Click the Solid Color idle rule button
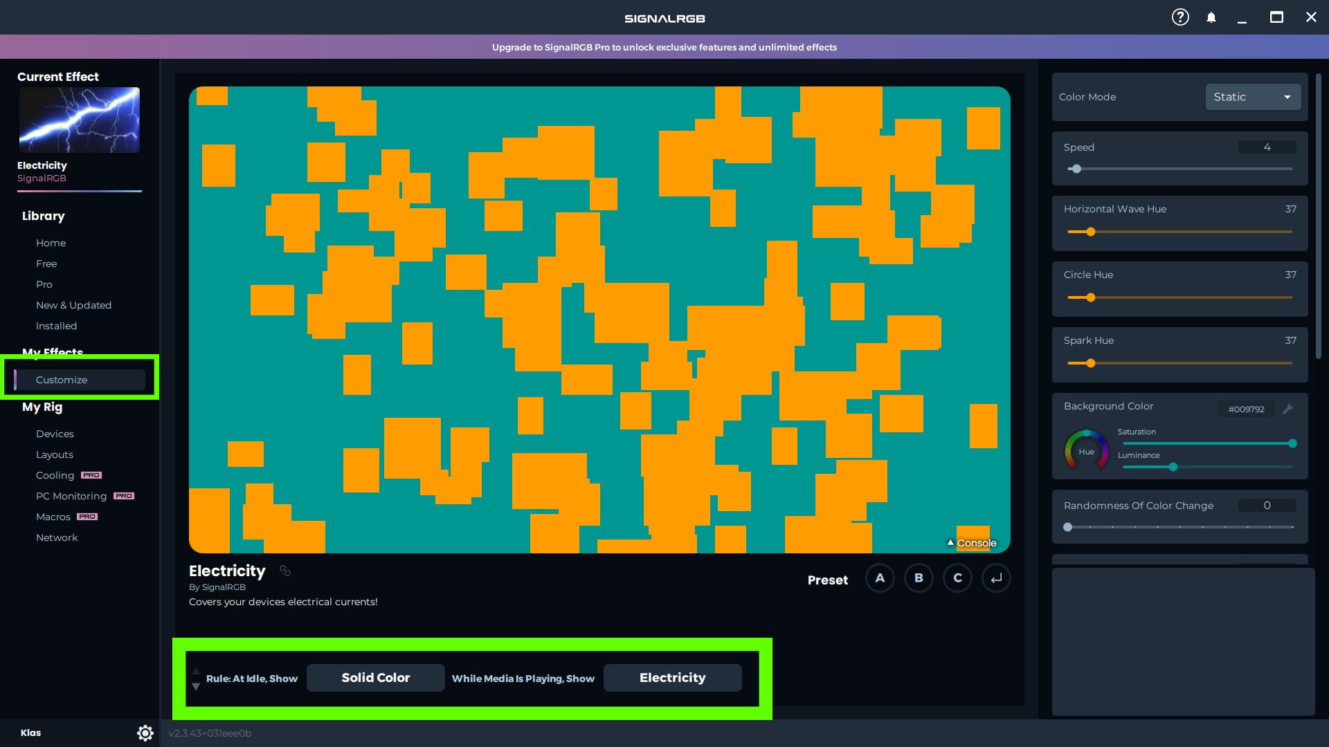 click(375, 678)
